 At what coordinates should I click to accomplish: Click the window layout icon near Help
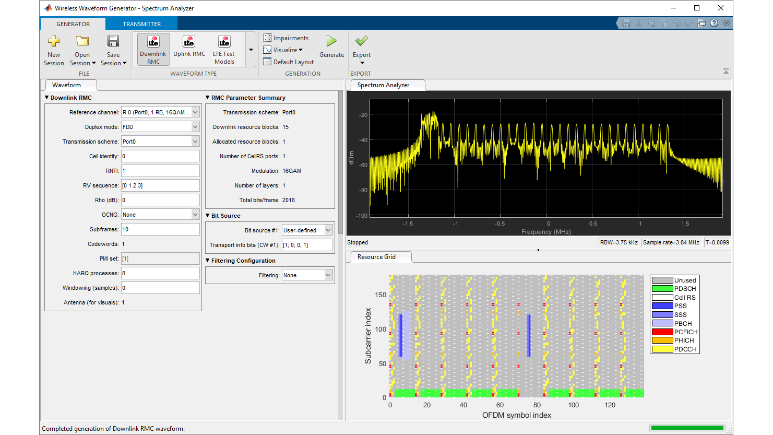click(x=701, y=23)
